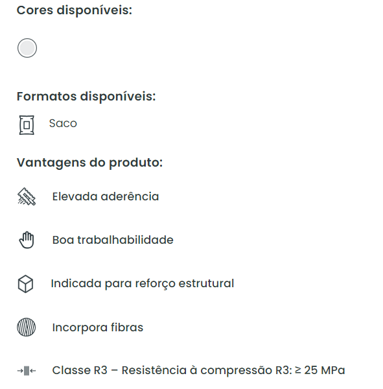Click the Elevada aderência text
383x389 pixels.
tap(106, 196)
